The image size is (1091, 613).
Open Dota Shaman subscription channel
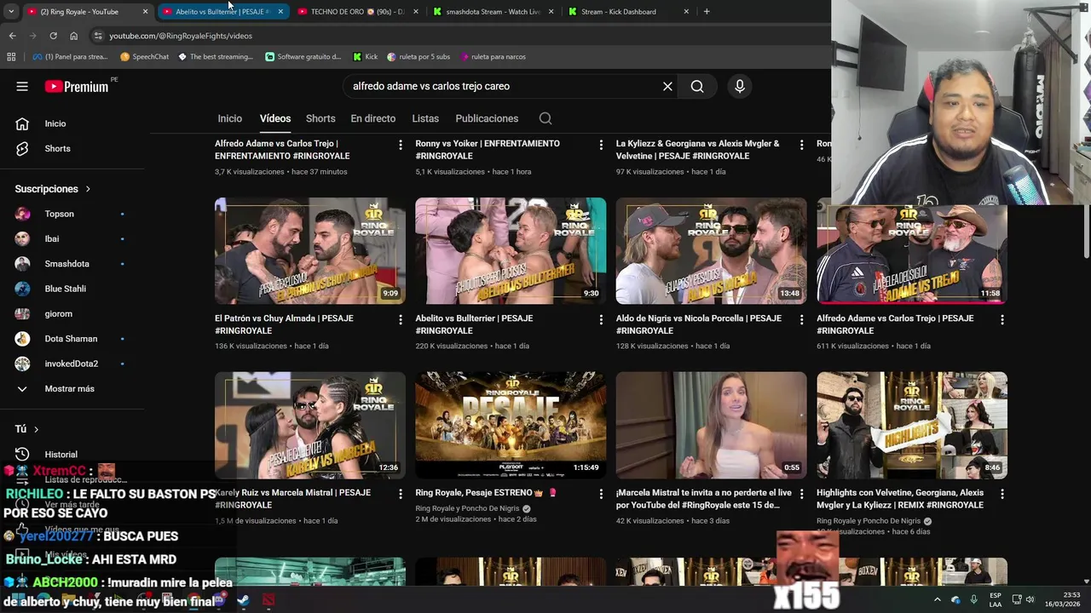point(72,339)
